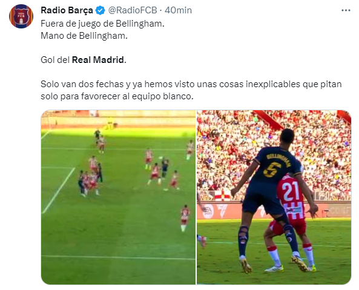
Task: Open the right photo of Bellingham's back
Action: (x=274, y=197)
